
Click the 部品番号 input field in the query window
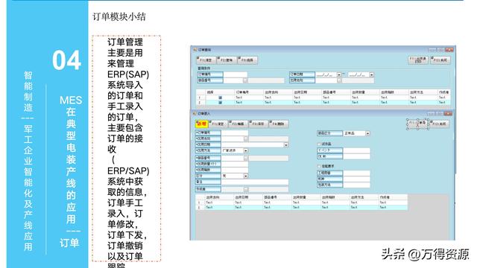(x=233, y=80)
